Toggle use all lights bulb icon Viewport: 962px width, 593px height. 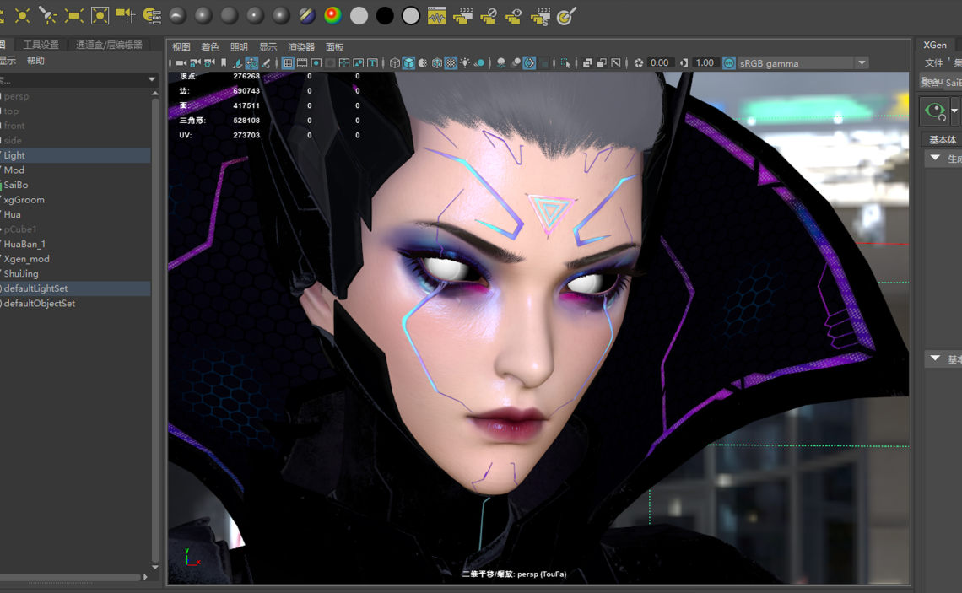[x=465, y=63]
